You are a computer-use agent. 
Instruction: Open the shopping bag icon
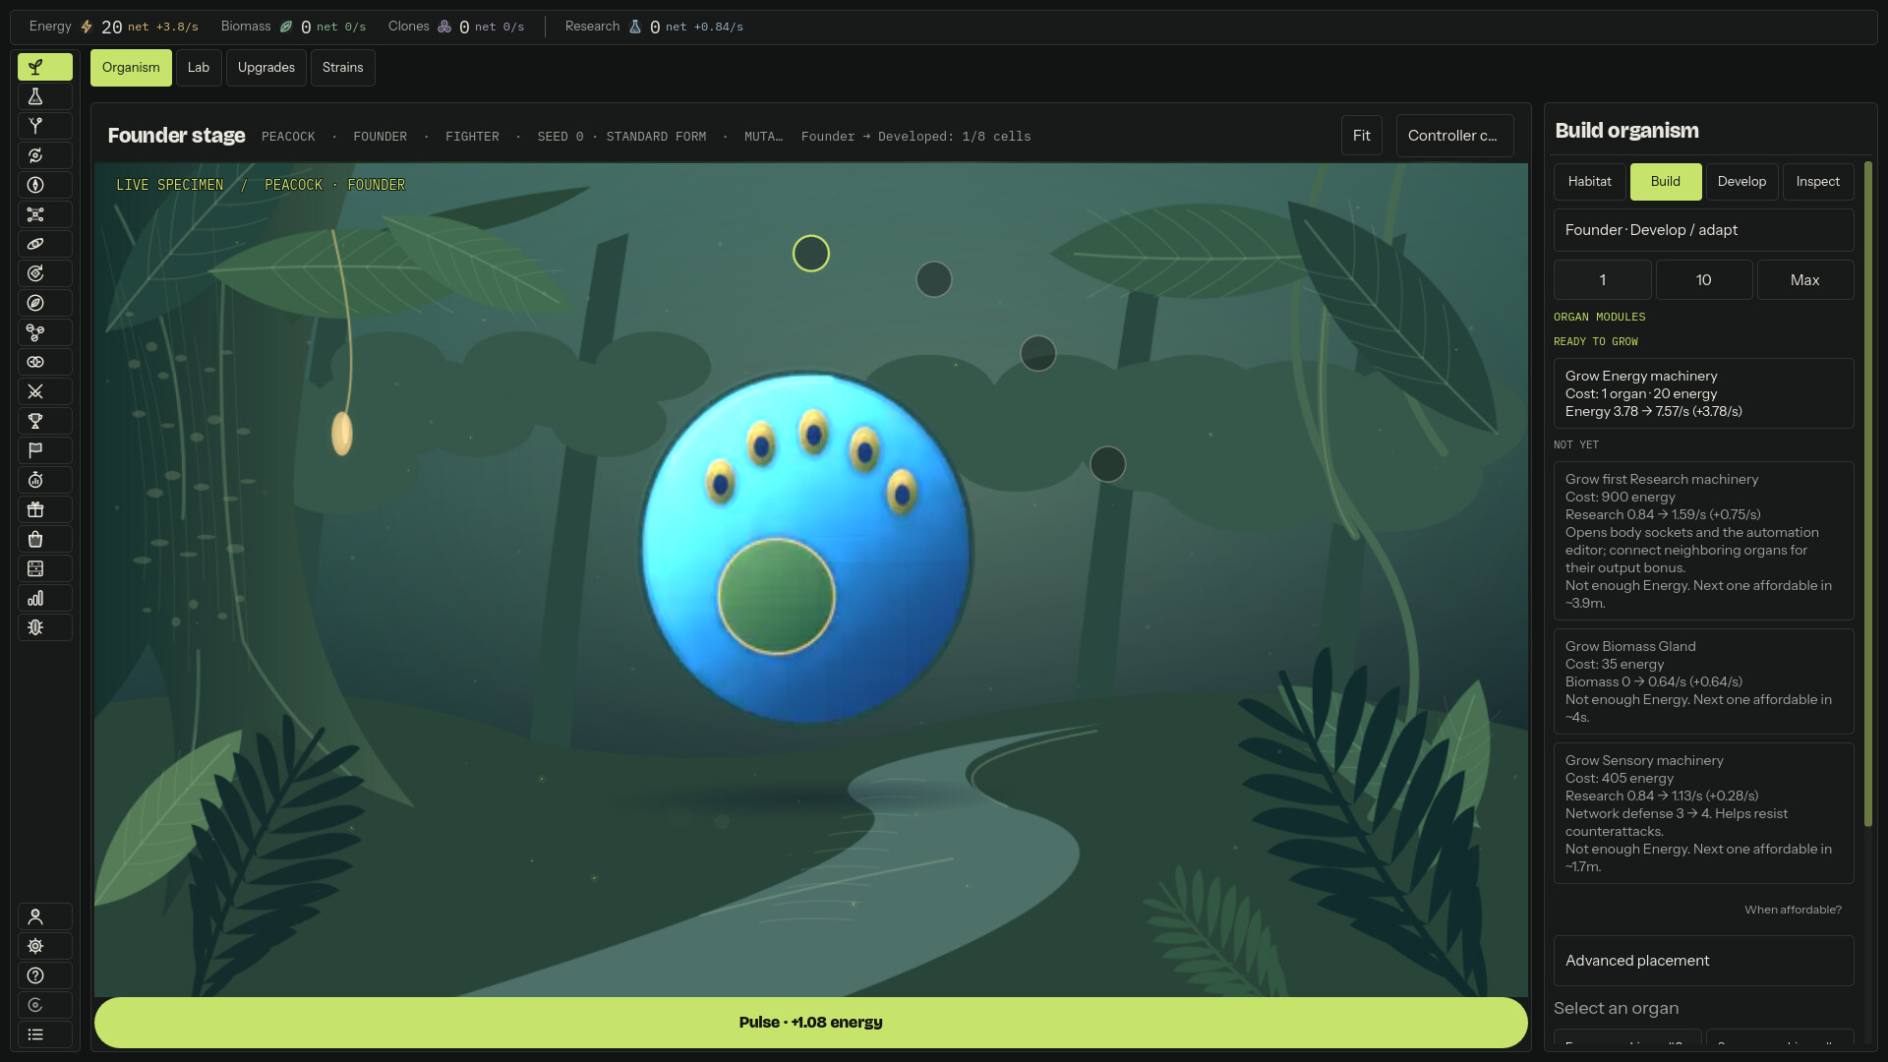tap(45, 539)
